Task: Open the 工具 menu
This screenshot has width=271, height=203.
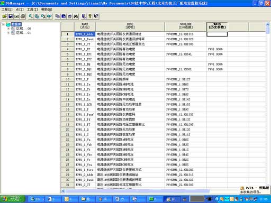Action: pyautogui.click(x=32, y=10)
